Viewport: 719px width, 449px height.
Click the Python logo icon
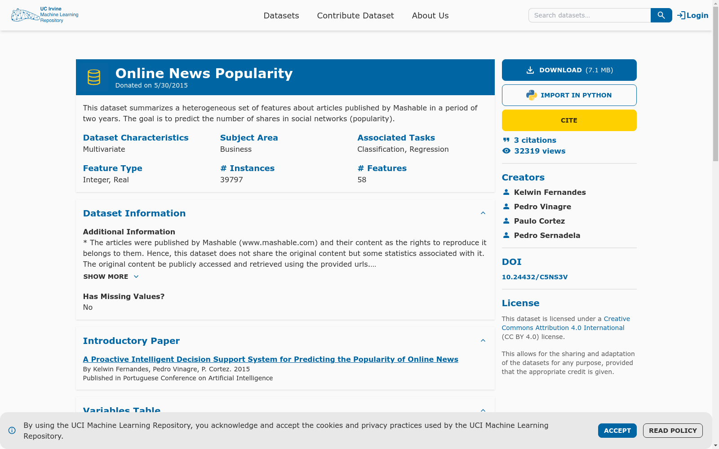532,95
